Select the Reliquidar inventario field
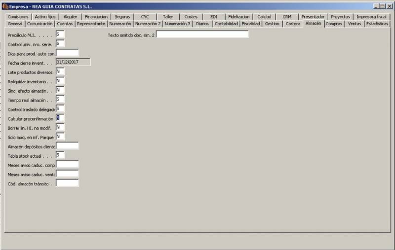 click(x=60, y=81)
